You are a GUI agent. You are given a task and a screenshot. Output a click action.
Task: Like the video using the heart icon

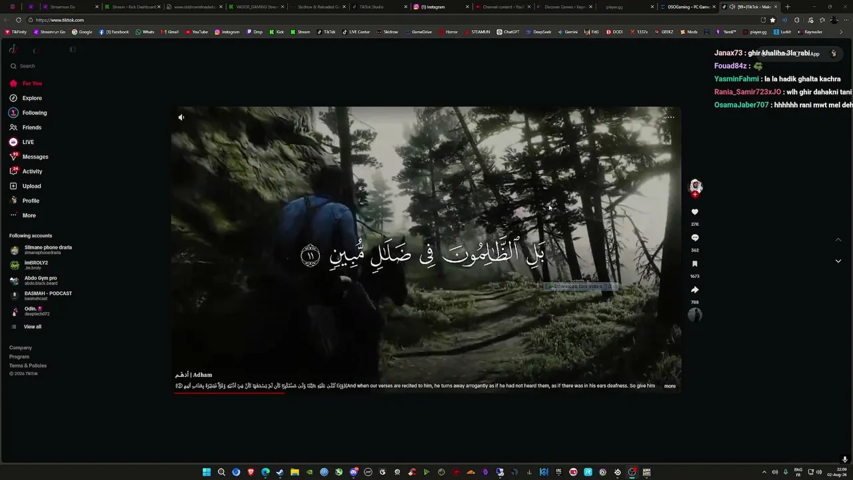point(694,212)
